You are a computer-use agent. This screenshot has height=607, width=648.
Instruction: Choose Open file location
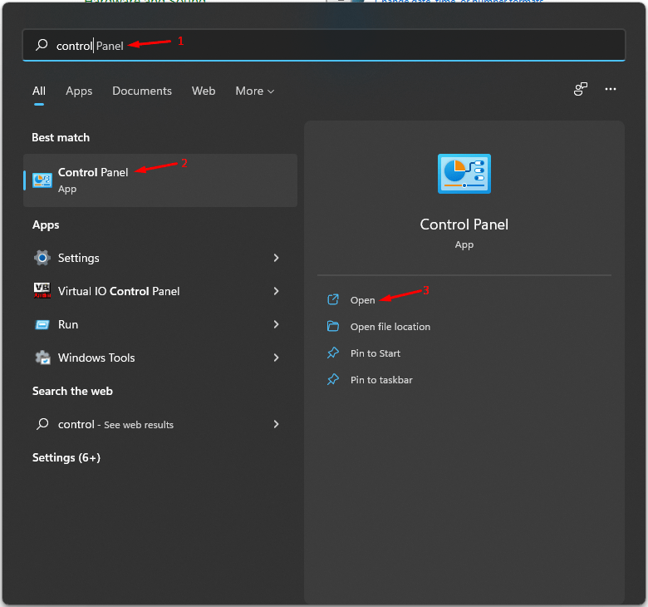click(x=390, y=327)
